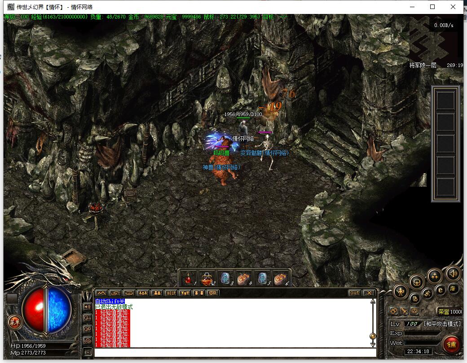Click the guild hierarchy chat bar icon
This screenshot has height=363, width=467.
point(185,293)
